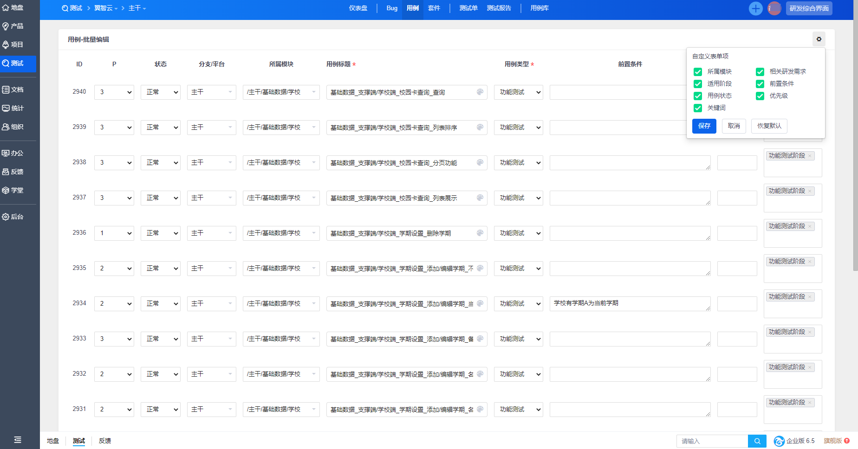
Task: Open the 所属模块 dropdown for case 2937
Action: 281,198
